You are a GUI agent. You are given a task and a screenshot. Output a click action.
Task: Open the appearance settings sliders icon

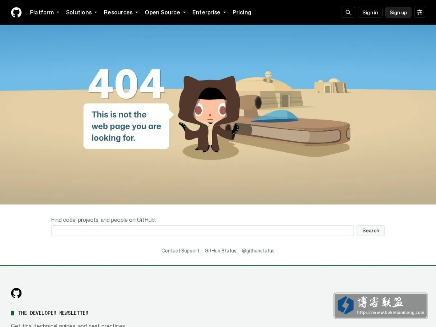tap(420, 12)
